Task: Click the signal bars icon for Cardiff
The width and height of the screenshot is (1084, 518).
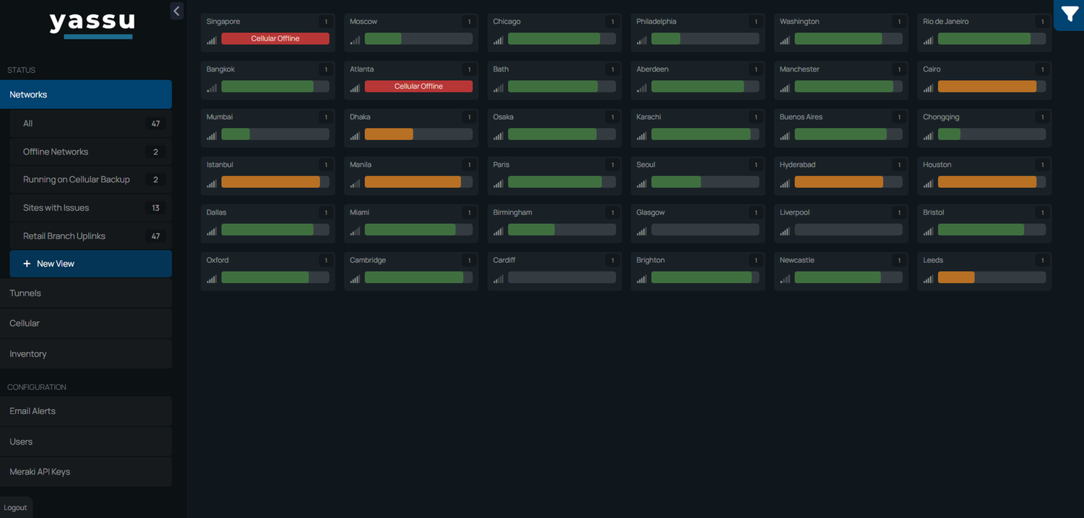Action: [x=499, y=278]
